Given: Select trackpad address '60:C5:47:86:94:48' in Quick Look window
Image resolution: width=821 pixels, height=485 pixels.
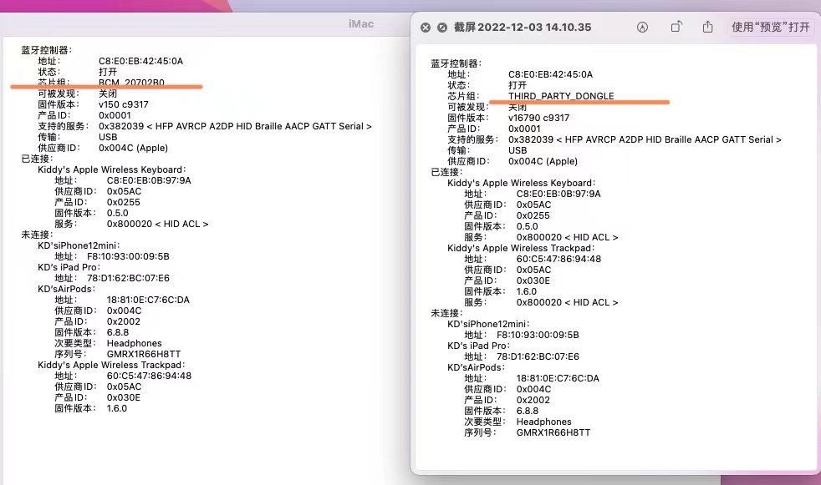Looking at the screenshot, I should [558, 260].
